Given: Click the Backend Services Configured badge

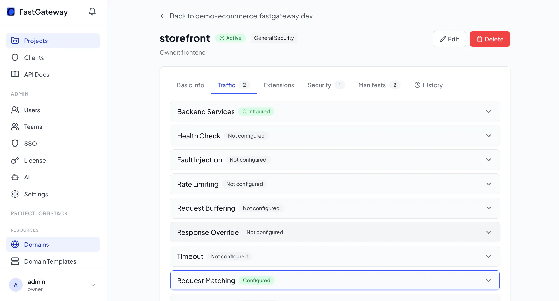Looking at the screenshot, I should 256,111.
